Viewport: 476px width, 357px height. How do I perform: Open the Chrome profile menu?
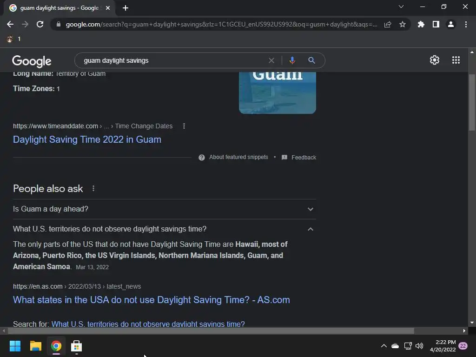[451, 24]
